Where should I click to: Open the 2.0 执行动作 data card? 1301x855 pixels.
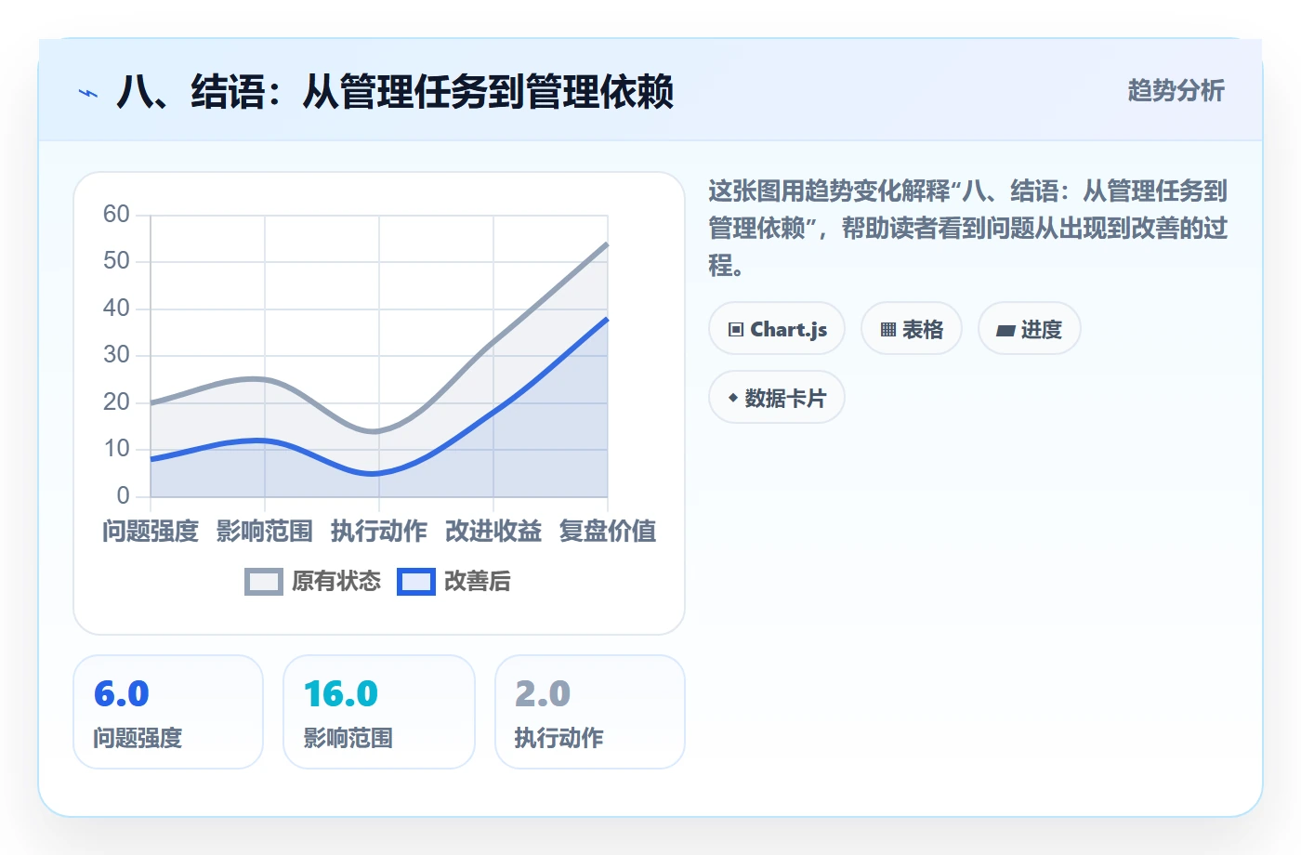590,712
